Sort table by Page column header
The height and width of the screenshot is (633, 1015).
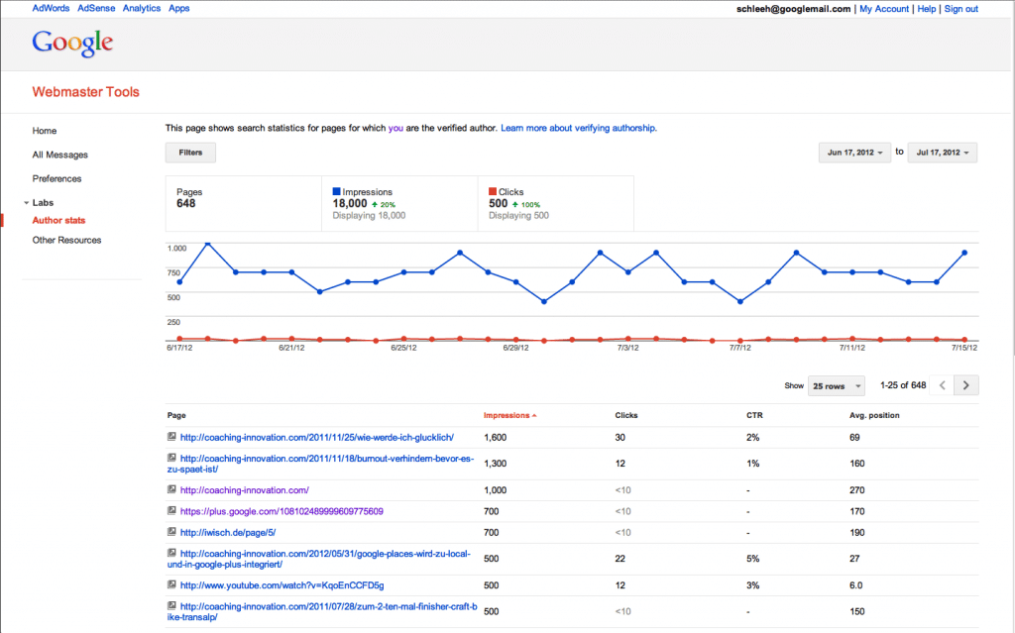[x=176, y=415]
